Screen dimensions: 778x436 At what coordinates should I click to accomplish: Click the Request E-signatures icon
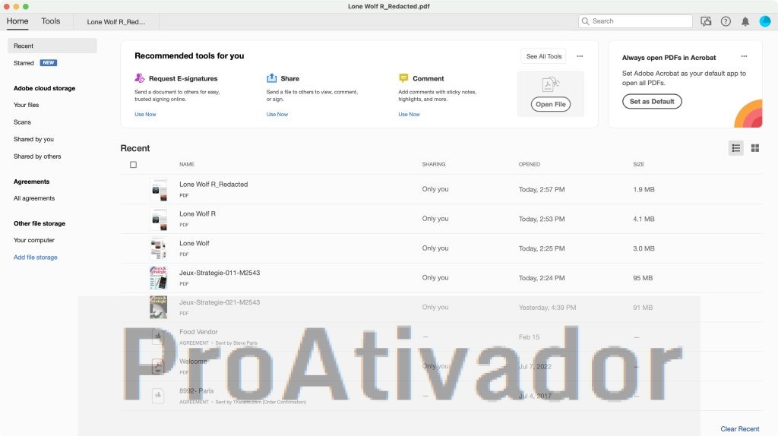pos(140,78)
